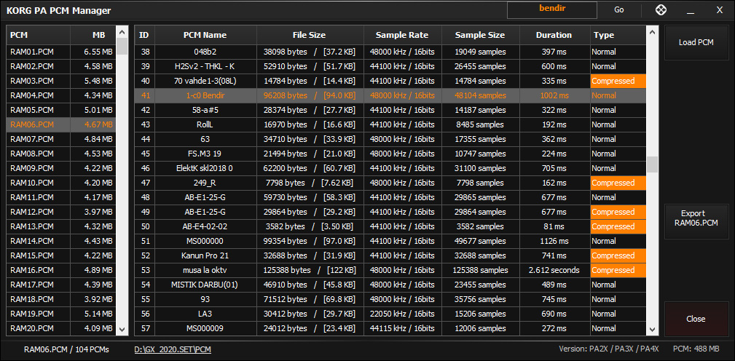Select RAM05.PCM in the file list
Screen dimensions: 735x361
[x=61, y=110]
